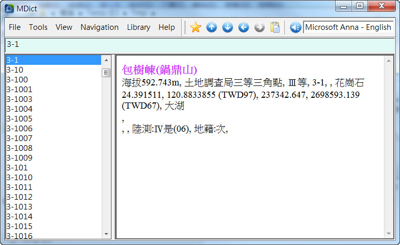Click the MDict app icon in title bar
The height and width of the screenshot is (245, 400).
coord(9,7)
